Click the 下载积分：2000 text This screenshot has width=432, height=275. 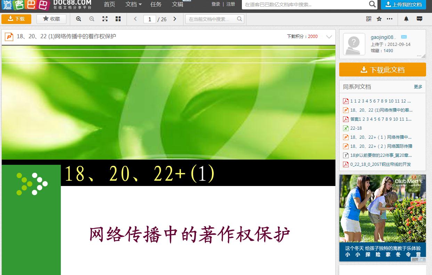click(x=302, y=37)
